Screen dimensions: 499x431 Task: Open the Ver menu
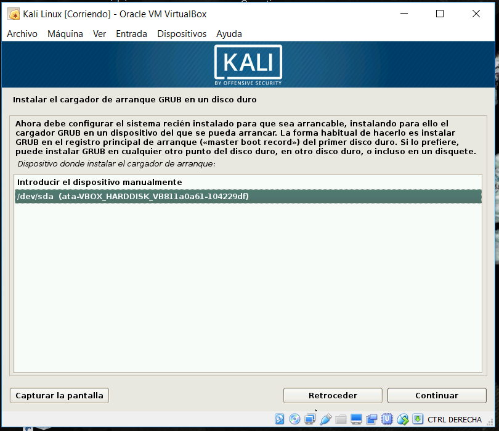(x=99, y=34)
